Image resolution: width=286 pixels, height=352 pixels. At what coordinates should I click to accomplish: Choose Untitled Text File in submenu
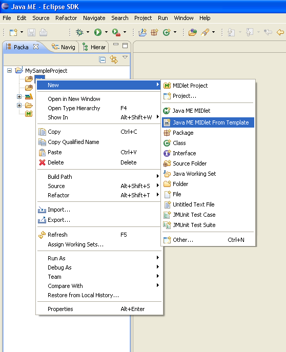208,204
